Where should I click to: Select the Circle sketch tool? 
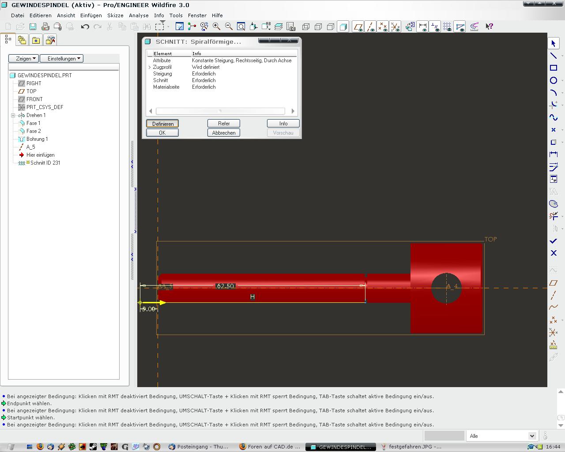(x=553, y=80)
